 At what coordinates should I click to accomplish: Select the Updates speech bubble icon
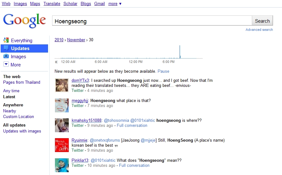6,48
